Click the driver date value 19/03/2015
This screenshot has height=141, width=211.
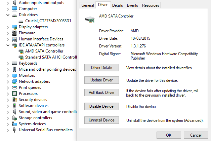pos(140,38)
